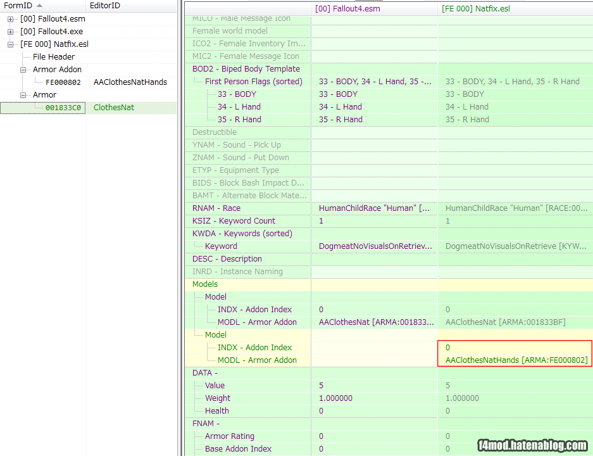Collapse the Armor Addon group

tap(23, 70)
